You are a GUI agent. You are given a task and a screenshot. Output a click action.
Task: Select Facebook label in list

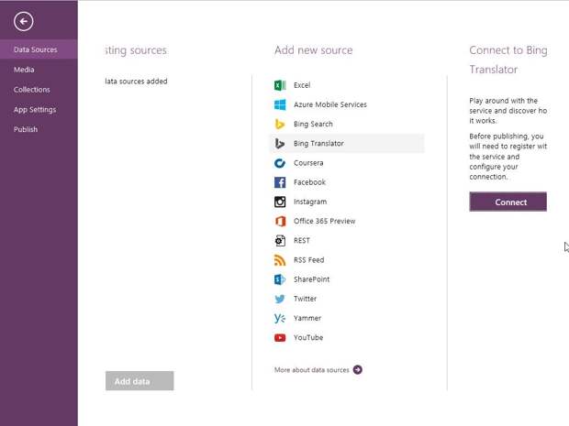coord(309,182)
